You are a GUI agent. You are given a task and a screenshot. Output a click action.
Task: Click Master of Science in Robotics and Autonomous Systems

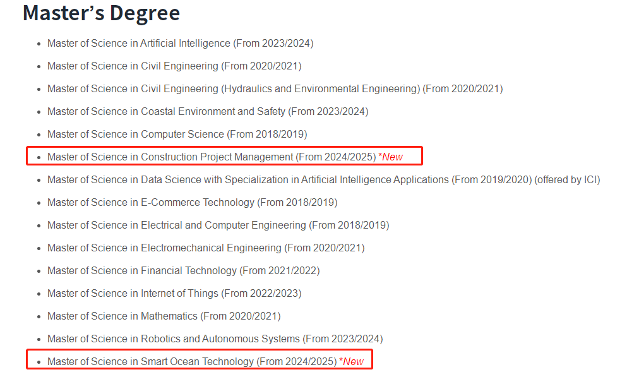[x=174, y=339]
